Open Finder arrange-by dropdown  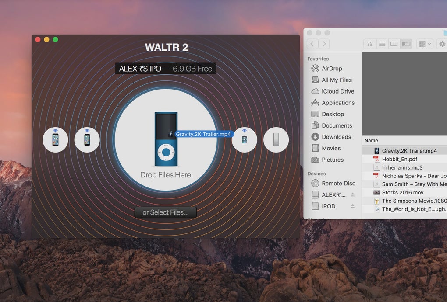(x=425, y=44)
